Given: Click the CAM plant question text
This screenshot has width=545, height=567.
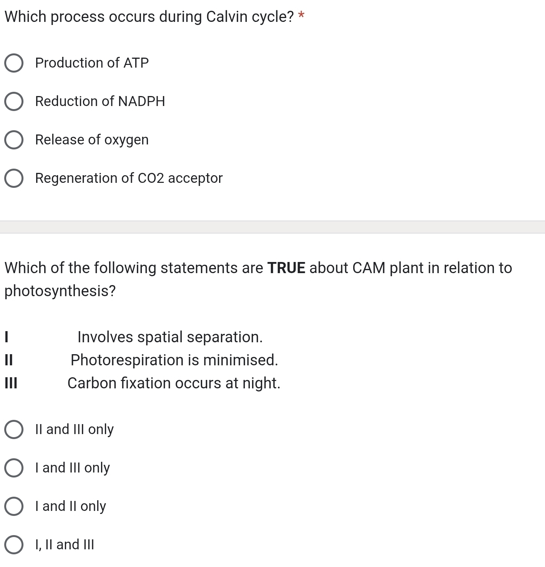Looking at the screenshot, I should pyautogui.click(x=258, y=268).
